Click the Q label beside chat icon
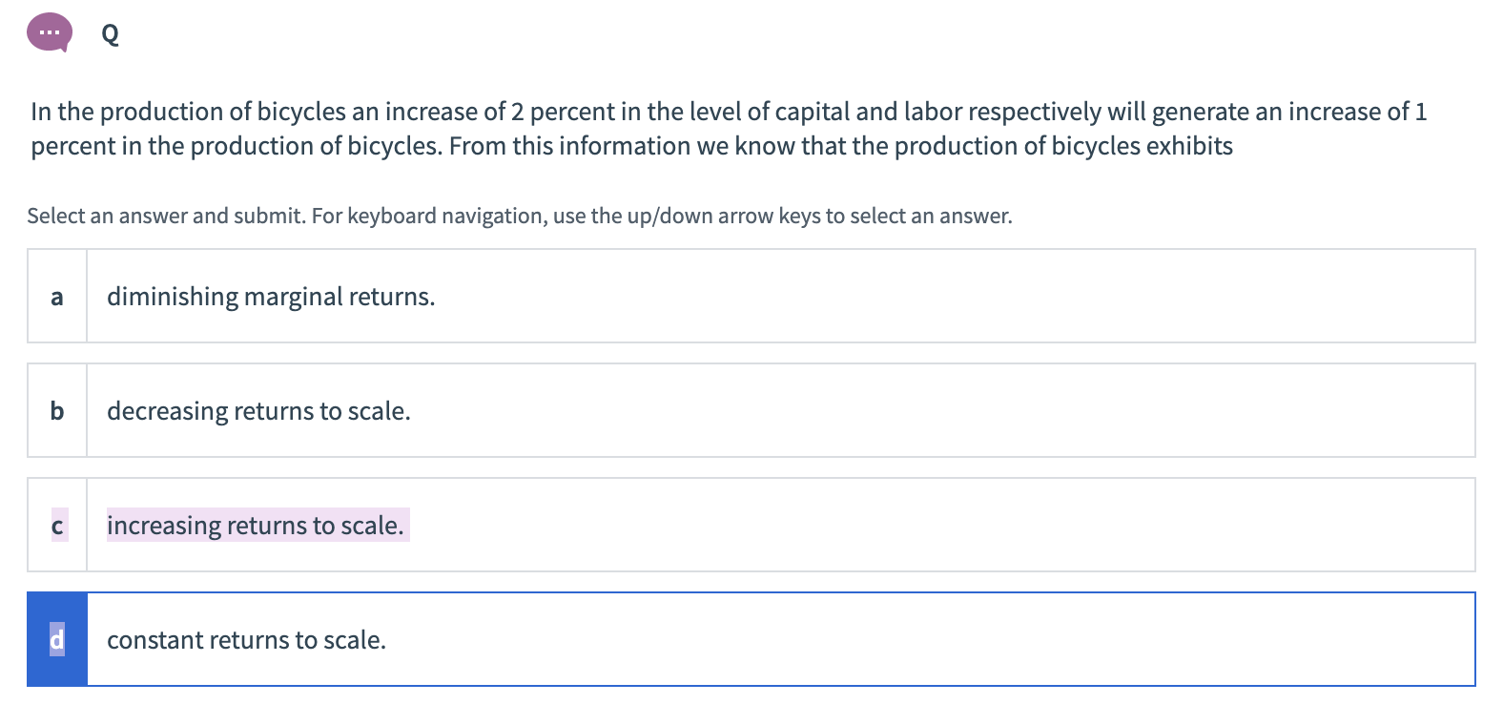 [x=110, y=35]
